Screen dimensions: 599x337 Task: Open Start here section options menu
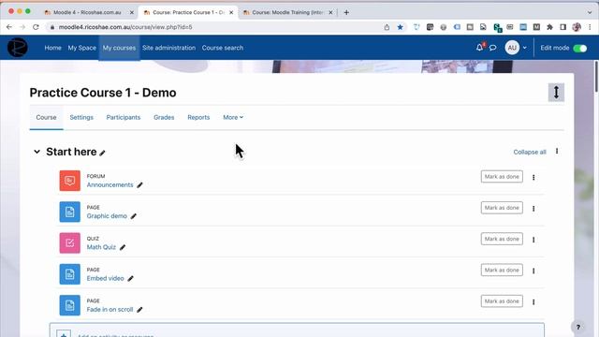click(557, 152)
